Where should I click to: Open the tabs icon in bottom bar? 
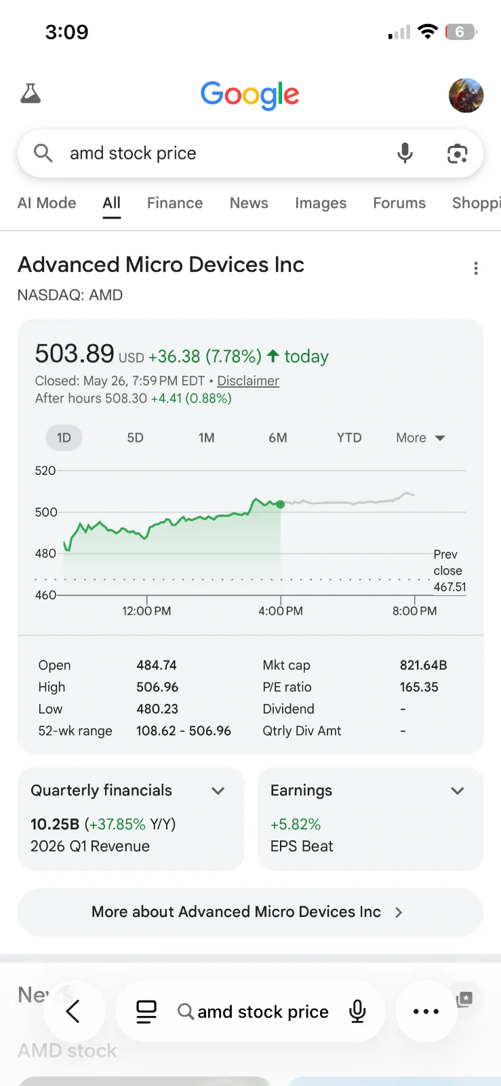coord(146,1012)
